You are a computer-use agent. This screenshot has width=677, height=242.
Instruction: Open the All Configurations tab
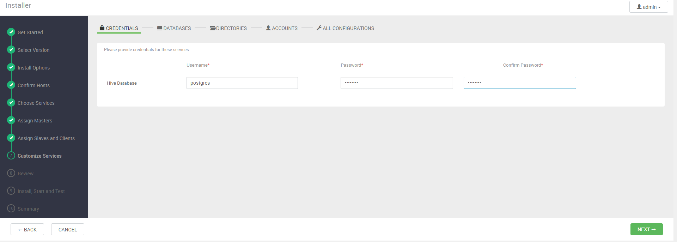point(346,28)
